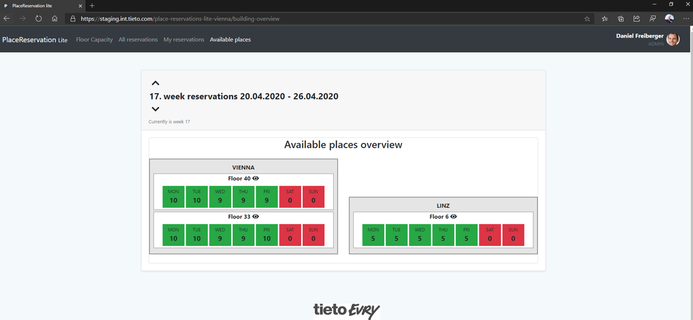Click the browser home icon

(x=55, y=19)
